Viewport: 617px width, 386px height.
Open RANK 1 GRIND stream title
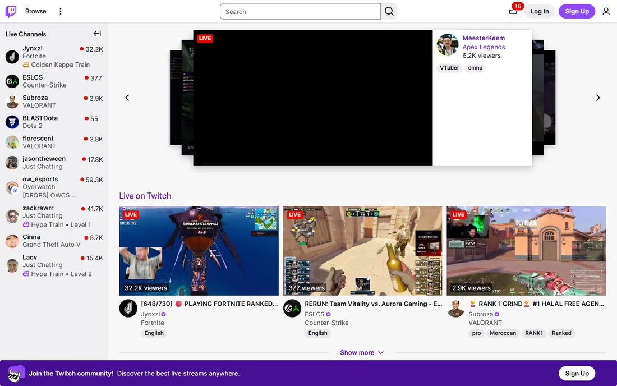[x=536, y=304]
